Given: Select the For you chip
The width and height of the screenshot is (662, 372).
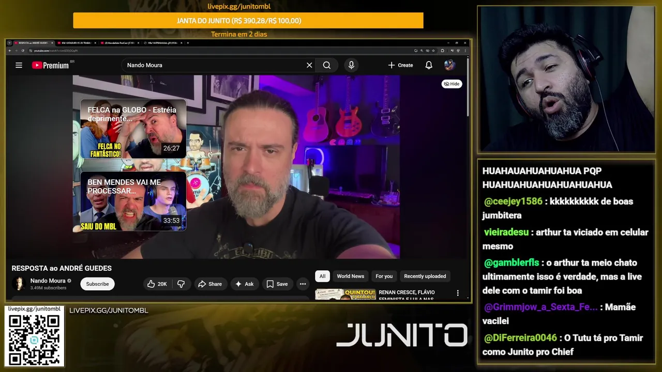Looking at the screenshot, I should tap(384, 276).
